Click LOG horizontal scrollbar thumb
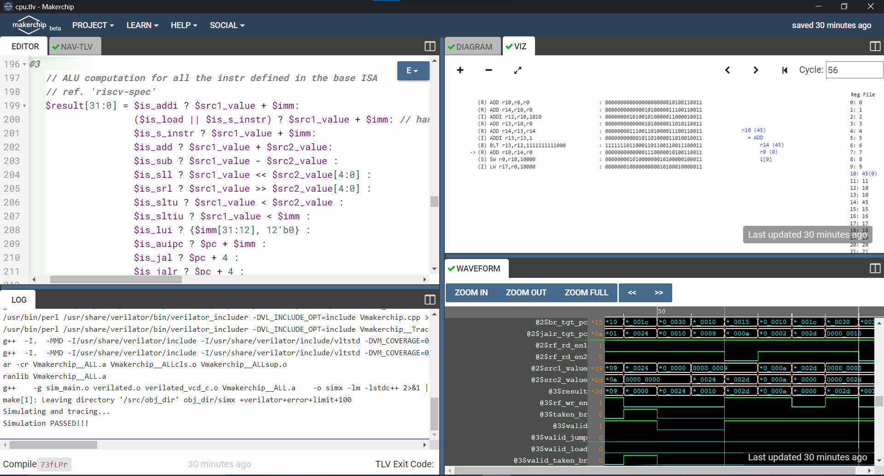Image resolution: width=884 pixels, height=476 pixels. [53, 445]
